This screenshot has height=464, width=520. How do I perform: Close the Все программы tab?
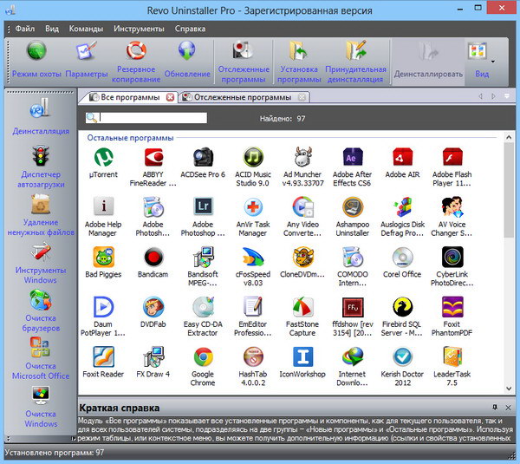170,97
